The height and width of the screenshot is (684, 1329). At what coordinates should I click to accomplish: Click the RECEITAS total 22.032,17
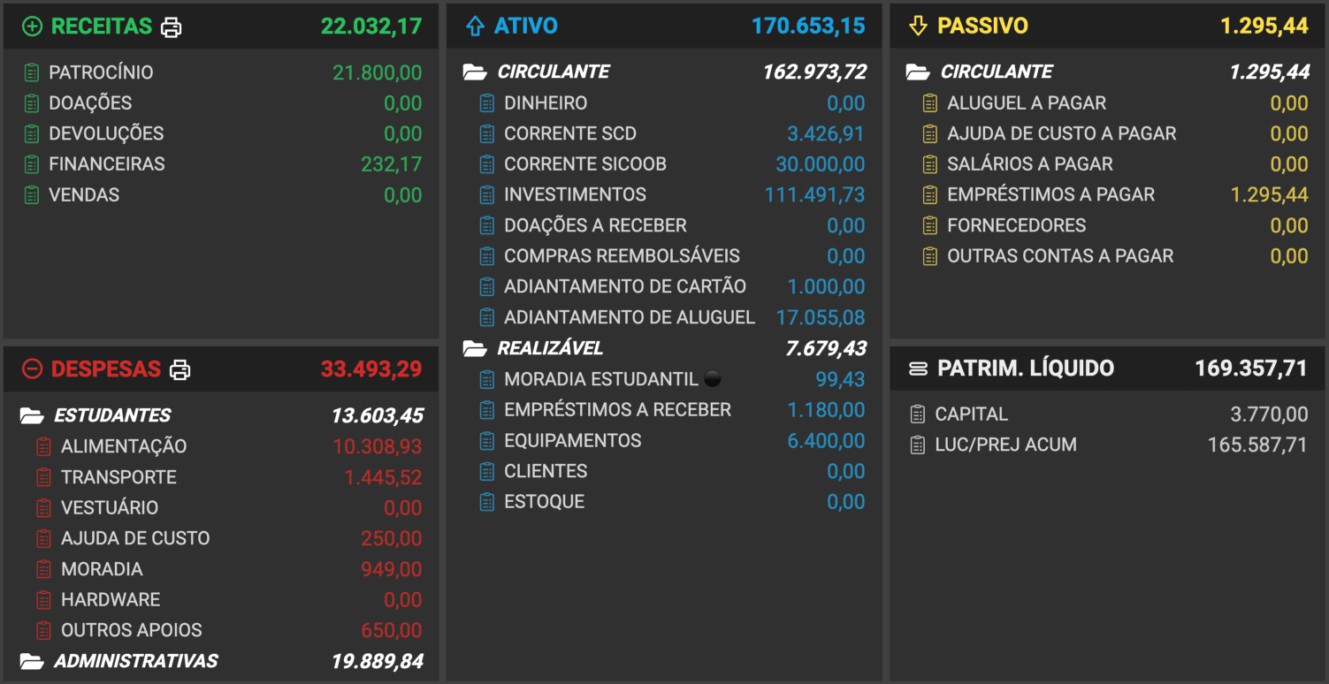[x=371, y=26]
